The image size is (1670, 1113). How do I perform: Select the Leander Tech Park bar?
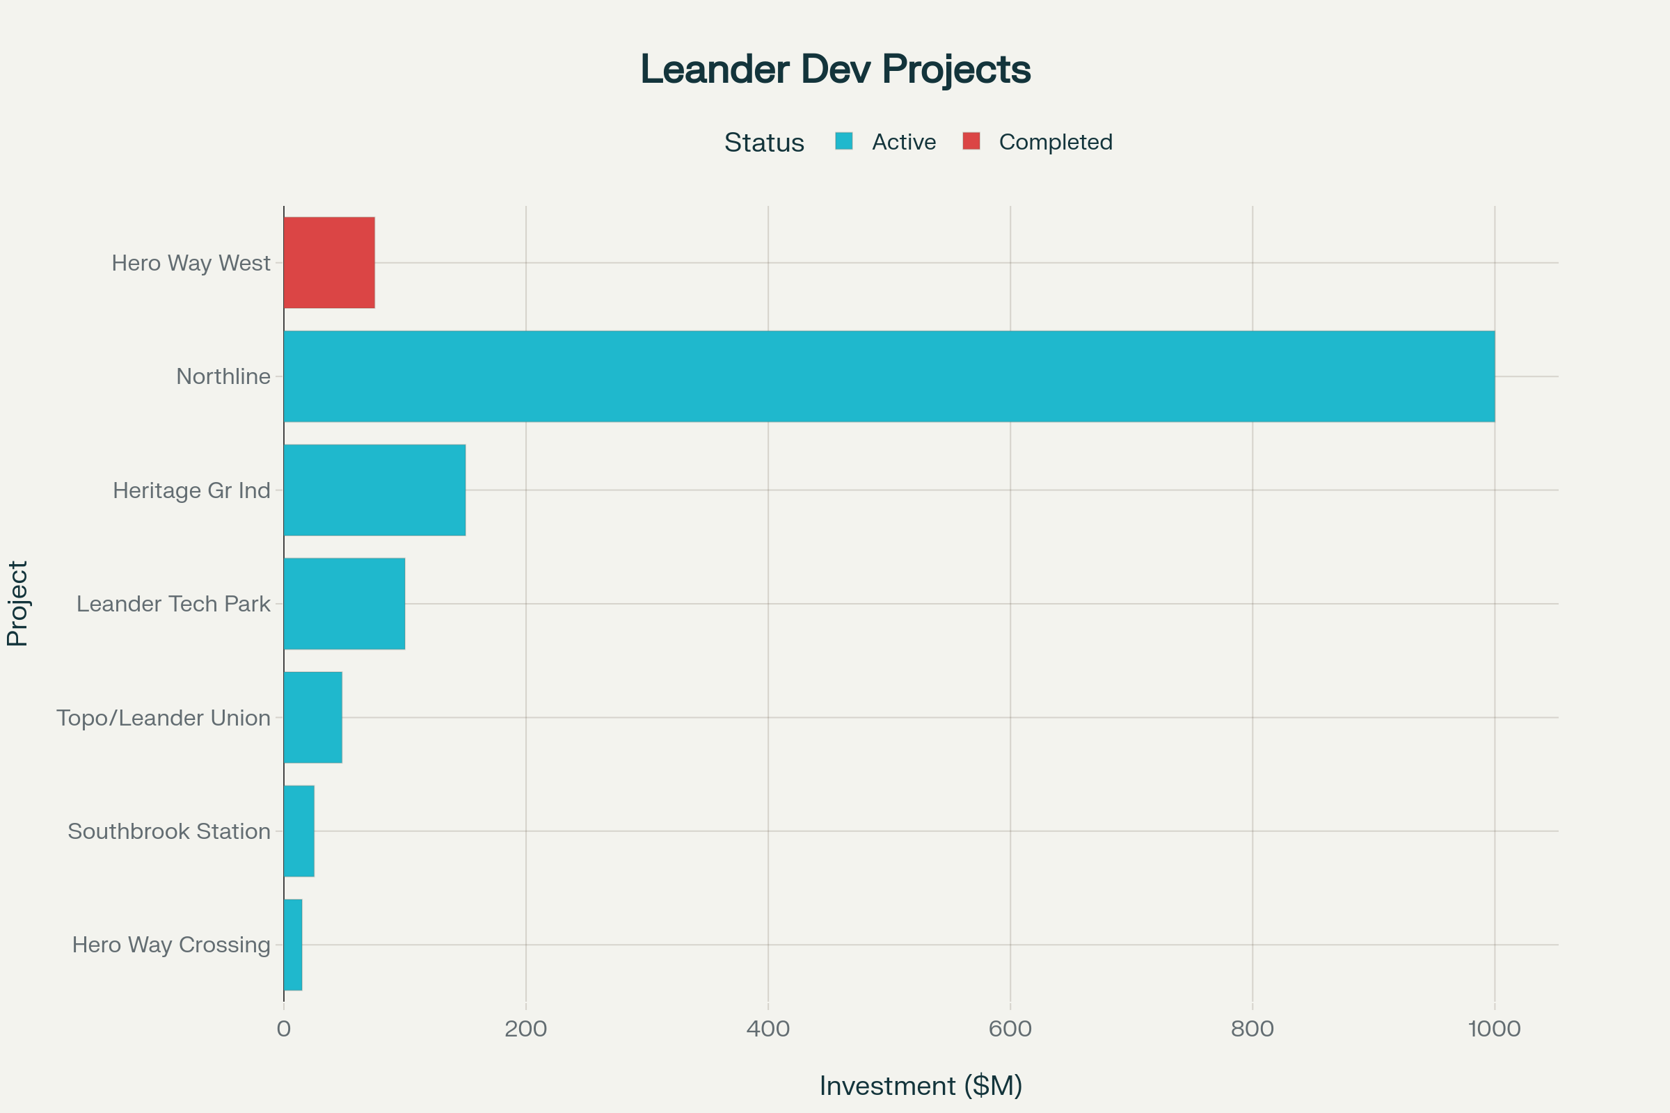pos(344,603)
